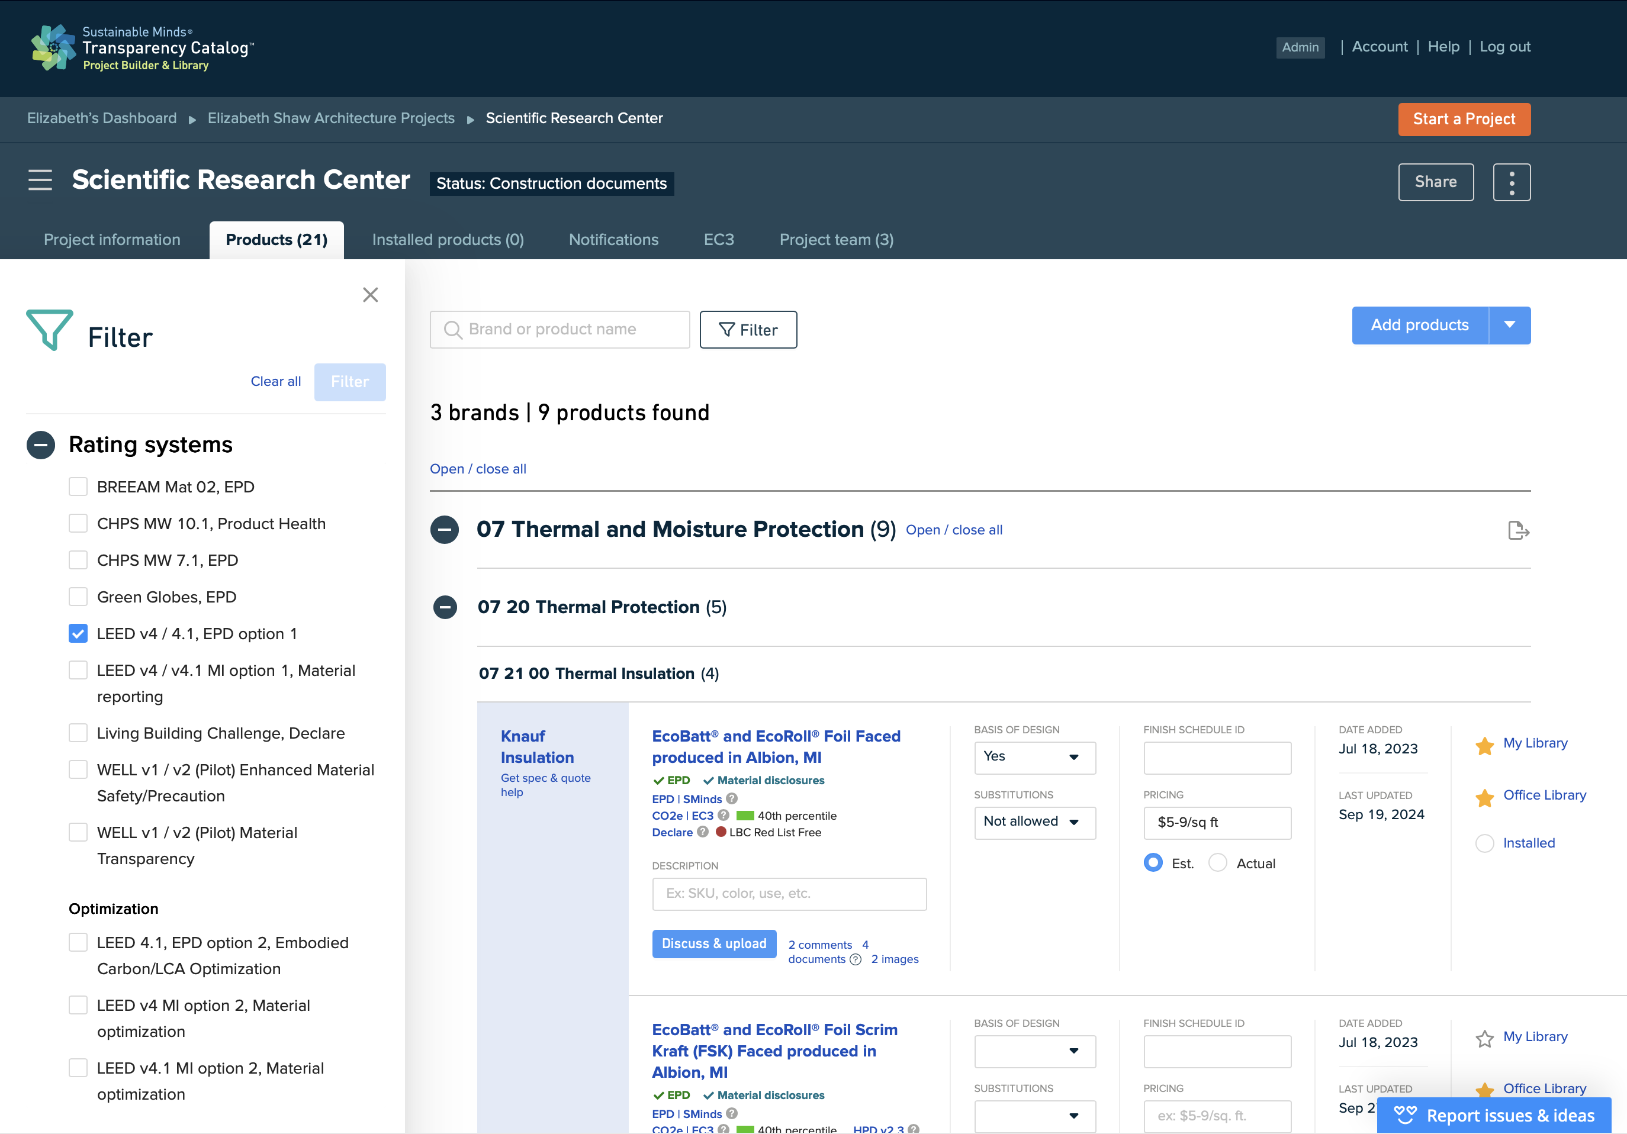Open Substitutions dropdown showing Not allowed
Viewport: 1627px width, 1134px height.
1034,822
